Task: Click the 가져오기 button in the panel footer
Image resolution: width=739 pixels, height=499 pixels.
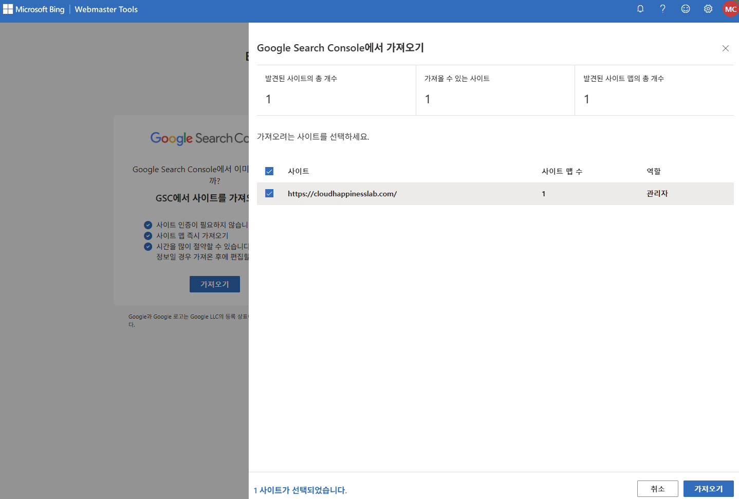Action: (708, 489)
